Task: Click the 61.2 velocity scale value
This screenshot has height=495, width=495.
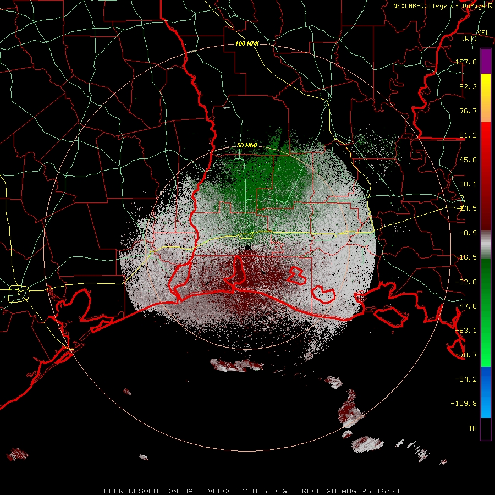Action: pyautogui.click(x=468, y=135)
